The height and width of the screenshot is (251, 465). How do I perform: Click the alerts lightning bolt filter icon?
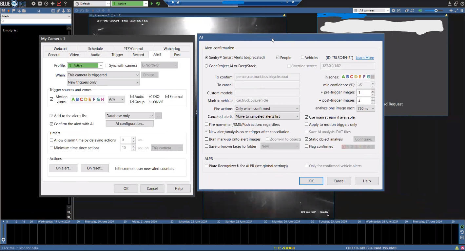(9, 11)
